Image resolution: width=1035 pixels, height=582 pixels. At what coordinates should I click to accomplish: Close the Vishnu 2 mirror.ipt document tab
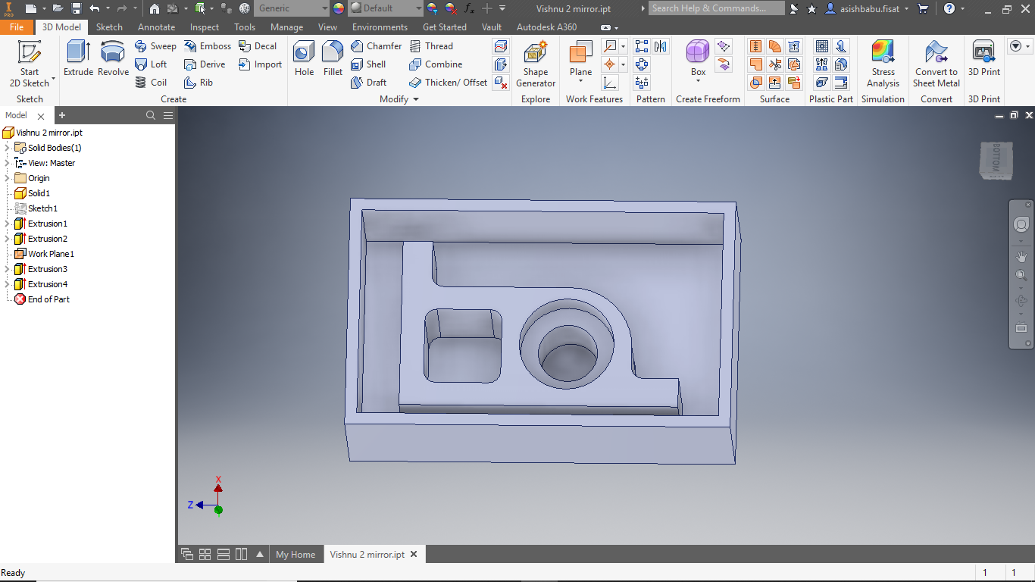pyautogui.click(x=414, y=555)
